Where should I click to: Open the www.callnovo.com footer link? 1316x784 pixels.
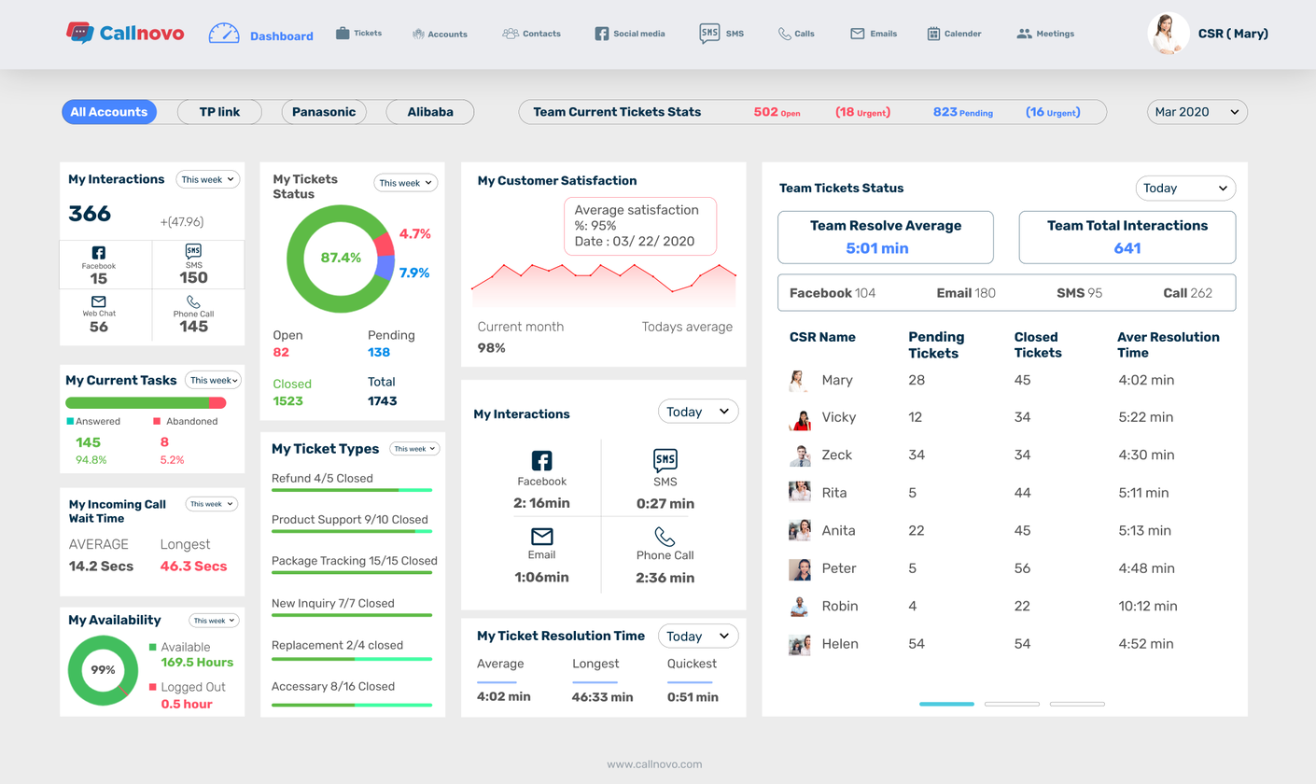(654, 764)
